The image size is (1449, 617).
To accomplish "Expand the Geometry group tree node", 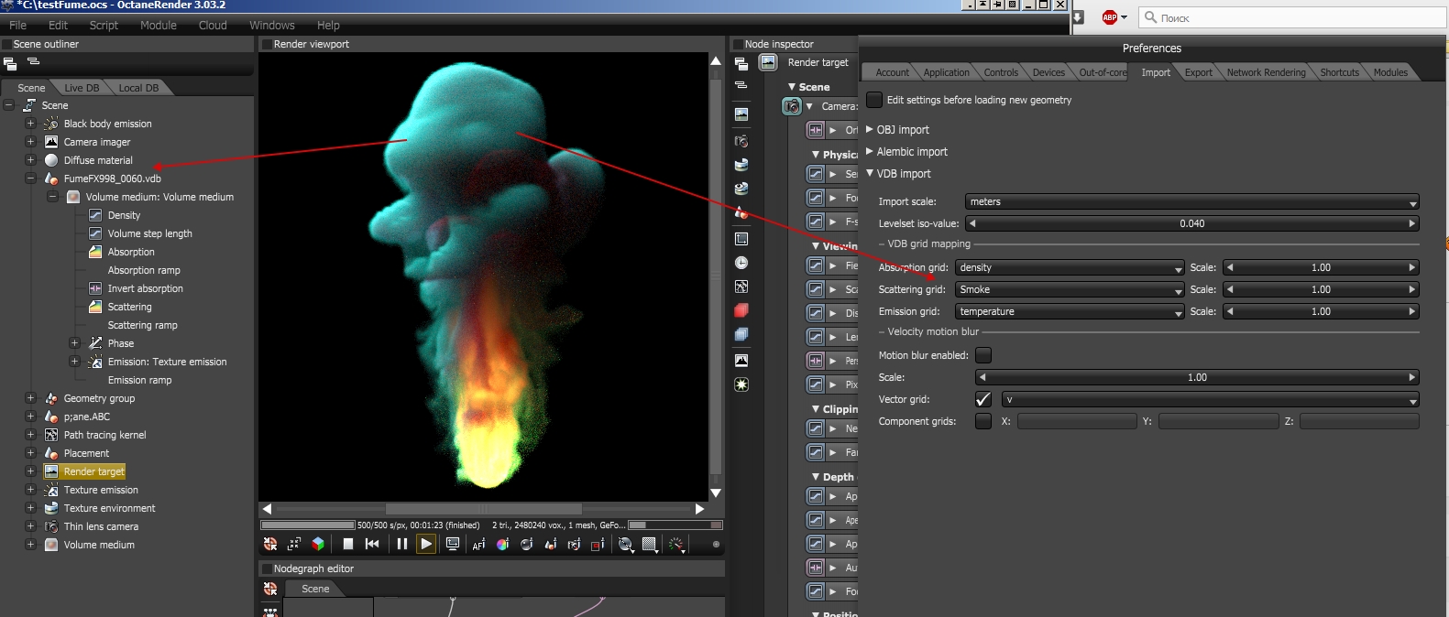I will tap(30, 398).
